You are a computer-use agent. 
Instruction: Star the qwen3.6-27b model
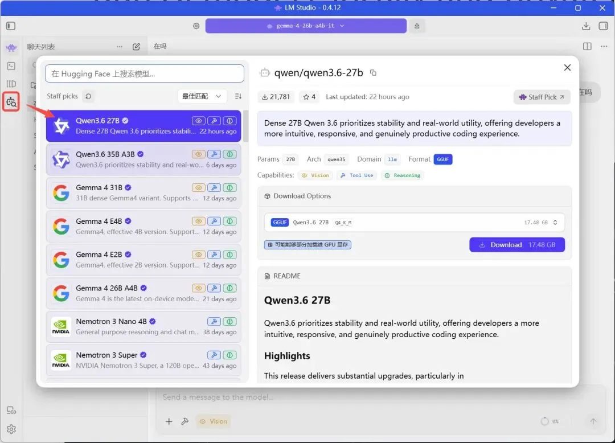coord(309,97)
